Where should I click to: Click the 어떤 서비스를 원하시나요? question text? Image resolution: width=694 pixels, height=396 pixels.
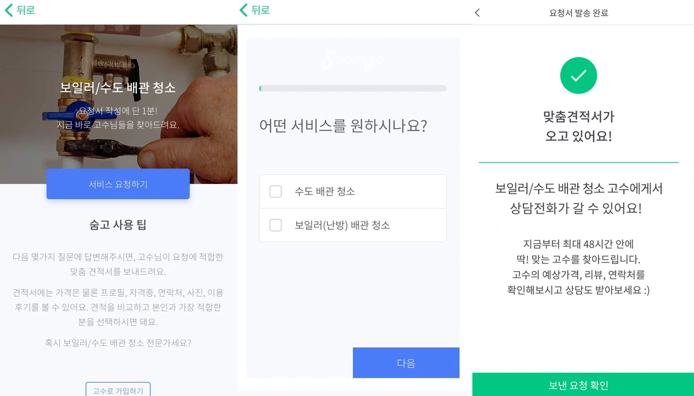343,125
